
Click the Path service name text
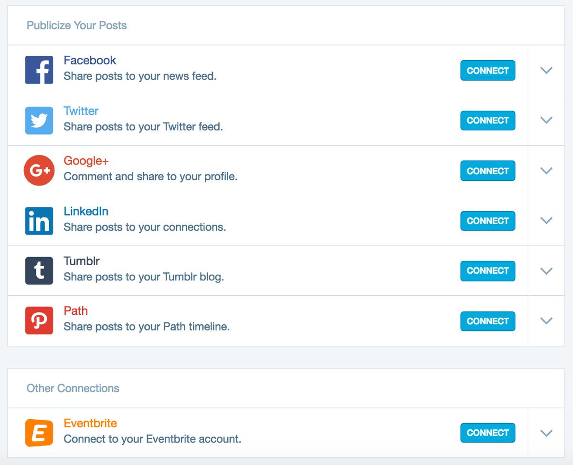[75, 311]
